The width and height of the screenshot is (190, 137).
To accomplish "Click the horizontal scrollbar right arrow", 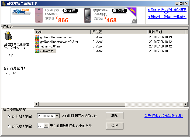I will 186,104.
